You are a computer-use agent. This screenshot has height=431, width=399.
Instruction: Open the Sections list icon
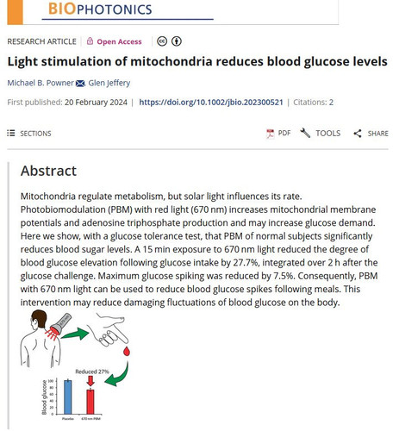click(11, 133)
